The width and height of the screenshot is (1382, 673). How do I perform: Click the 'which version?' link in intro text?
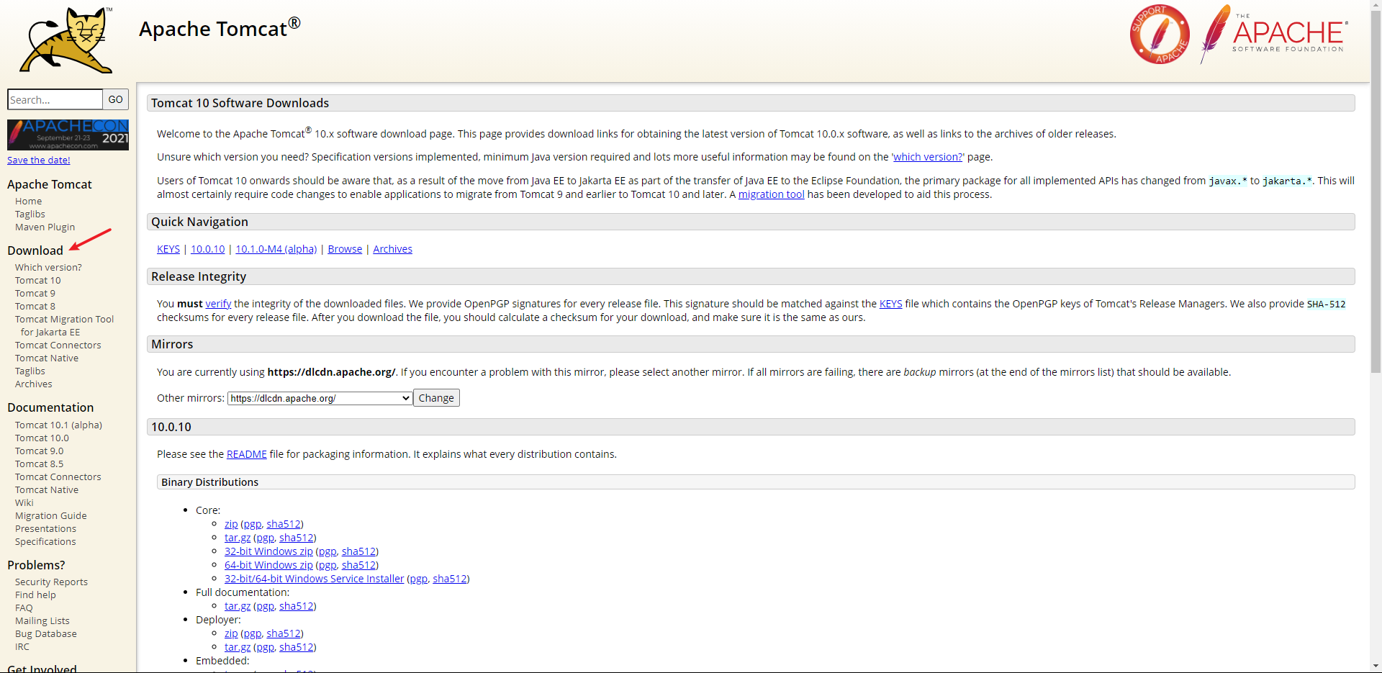tap(928, 157)
